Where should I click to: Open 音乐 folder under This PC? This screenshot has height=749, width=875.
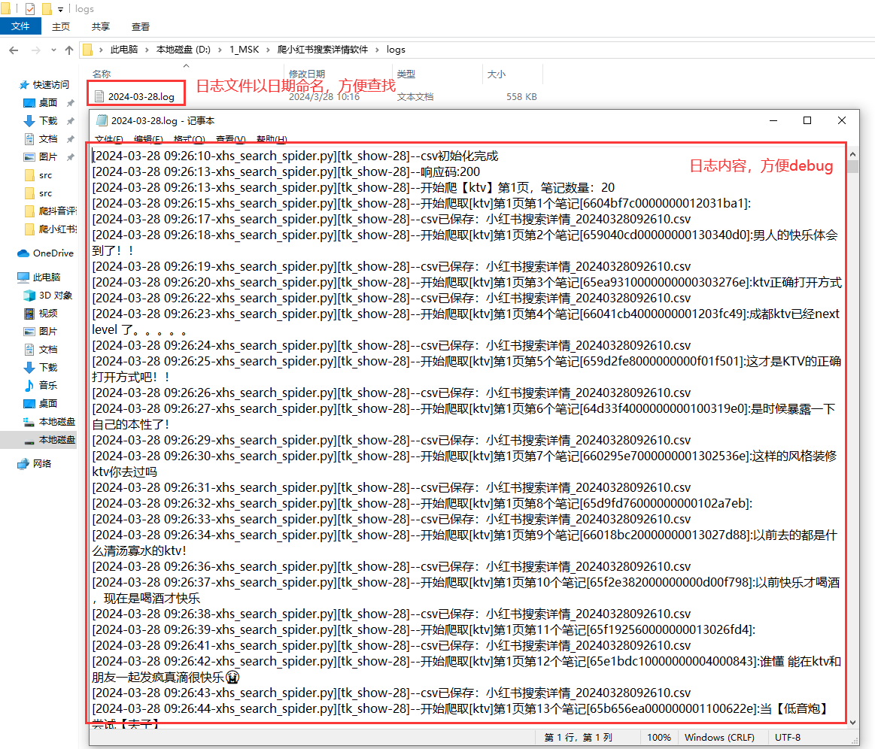point(48,385)
